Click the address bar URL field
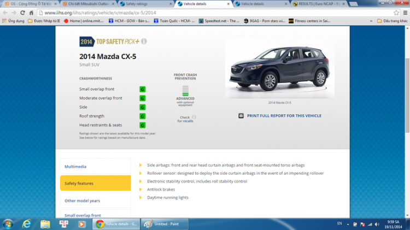 [214, 13]
